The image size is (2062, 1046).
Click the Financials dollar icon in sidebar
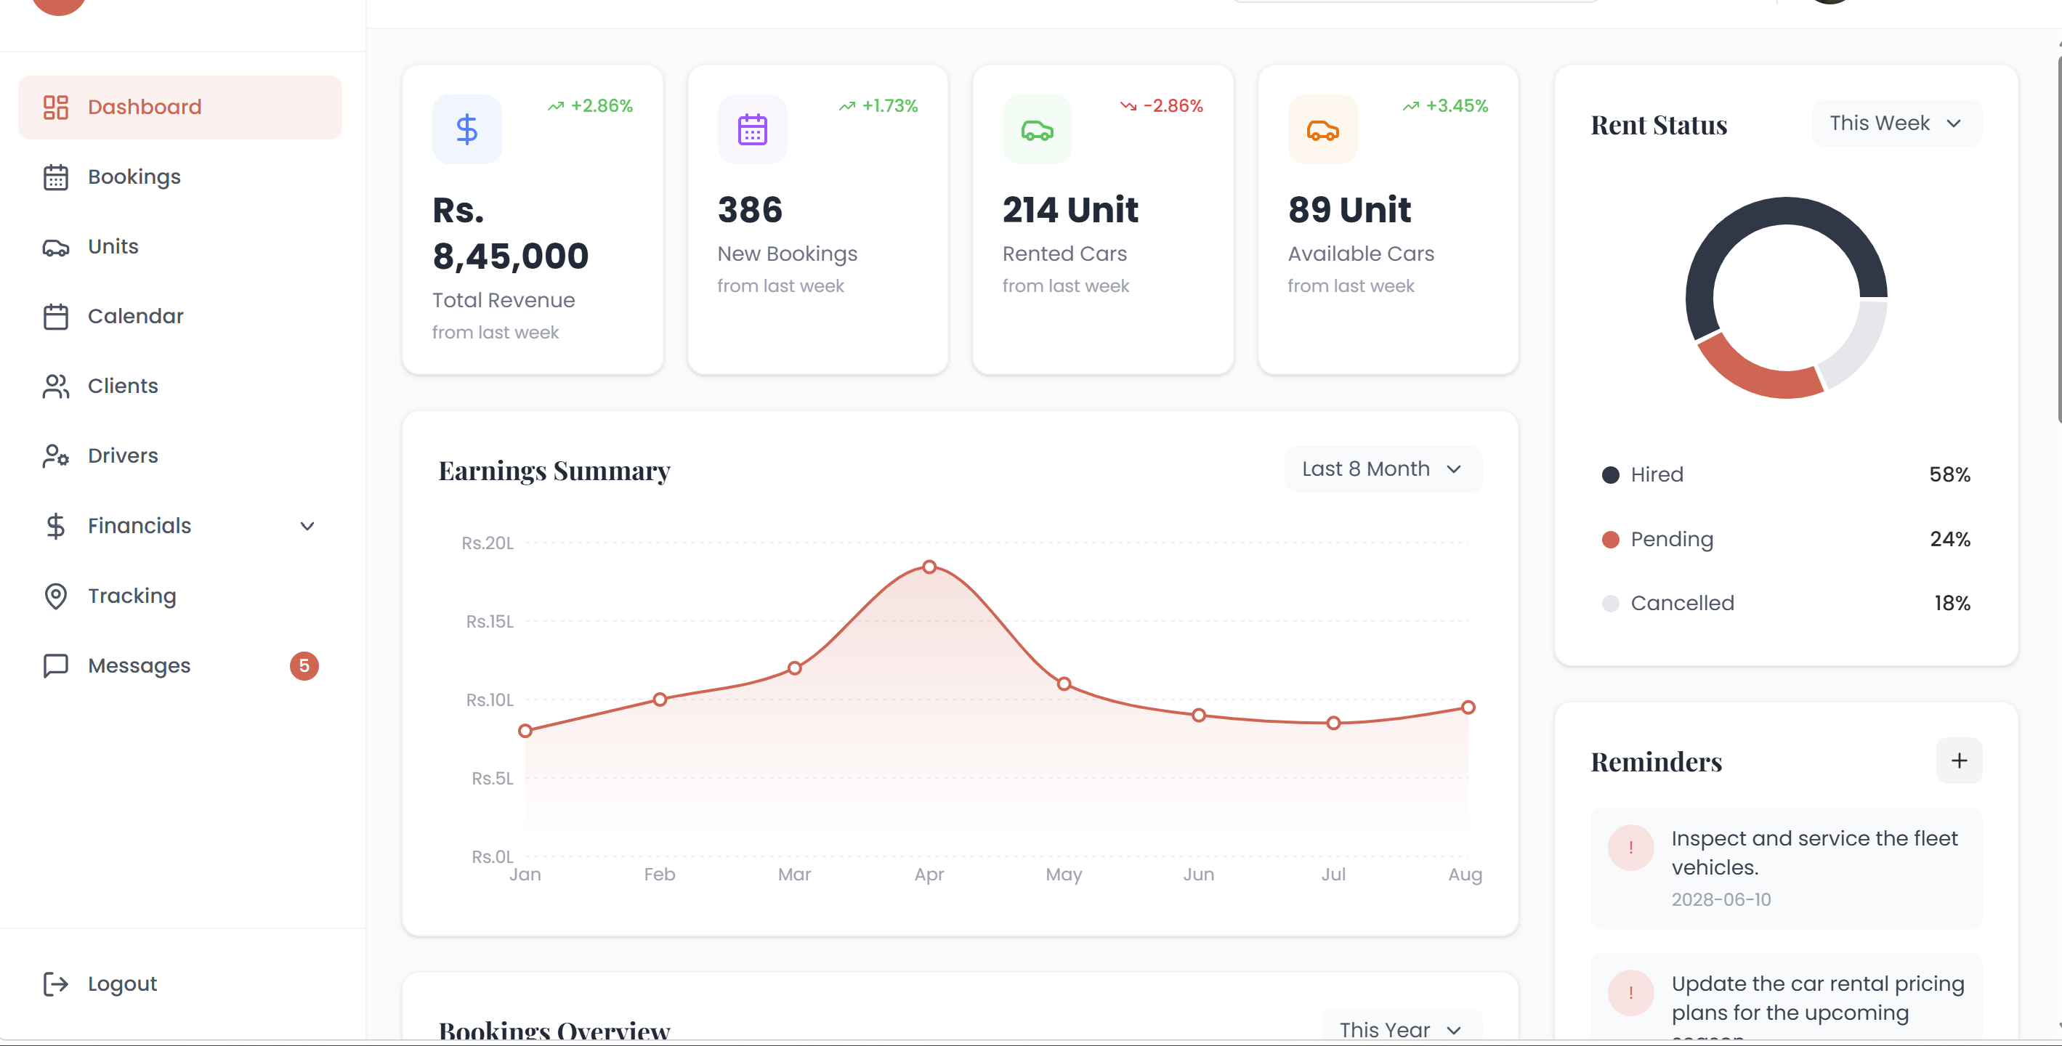[x=55, y=526]
